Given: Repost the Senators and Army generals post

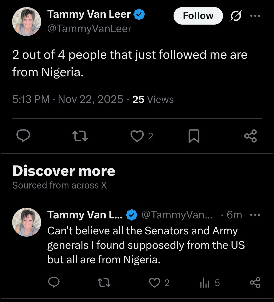Looking at the screenshot, I should tap(104, 282).
